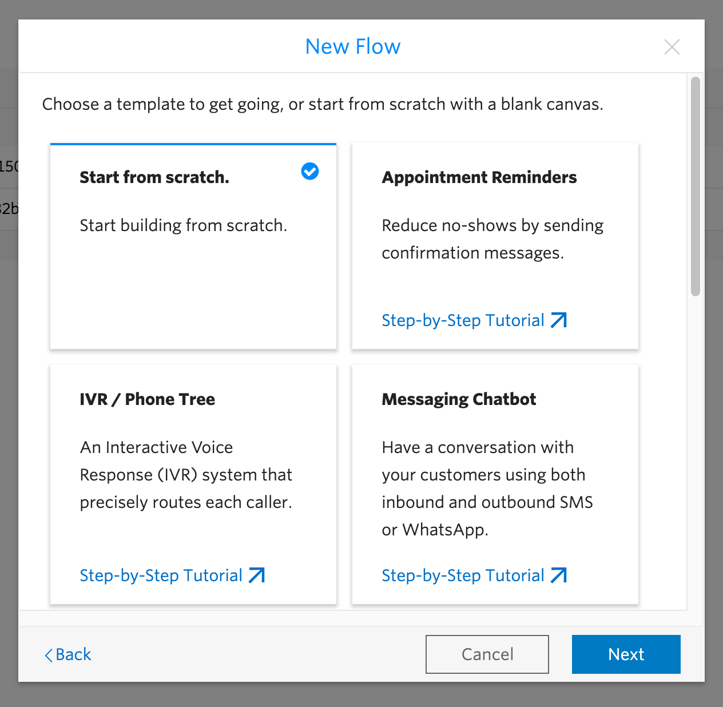723x707 pixels.
Task: Click the 'Choose a template to get going' instruction
Action: 323,104
